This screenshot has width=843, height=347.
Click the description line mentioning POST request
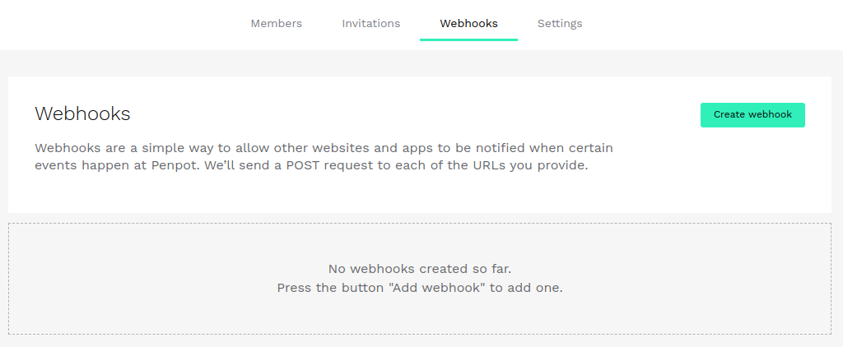point(311,165)
